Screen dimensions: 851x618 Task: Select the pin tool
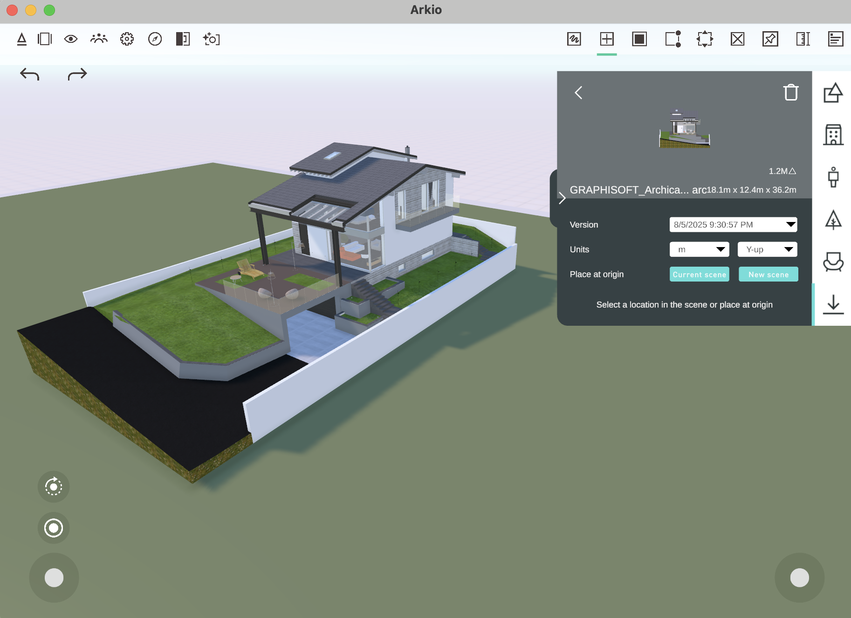tap(770, 39)
